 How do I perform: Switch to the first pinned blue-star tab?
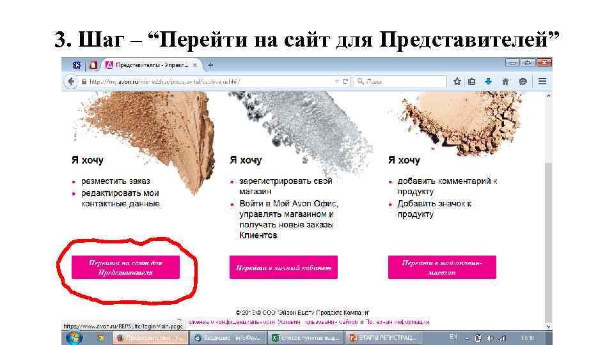click(77, 65)
